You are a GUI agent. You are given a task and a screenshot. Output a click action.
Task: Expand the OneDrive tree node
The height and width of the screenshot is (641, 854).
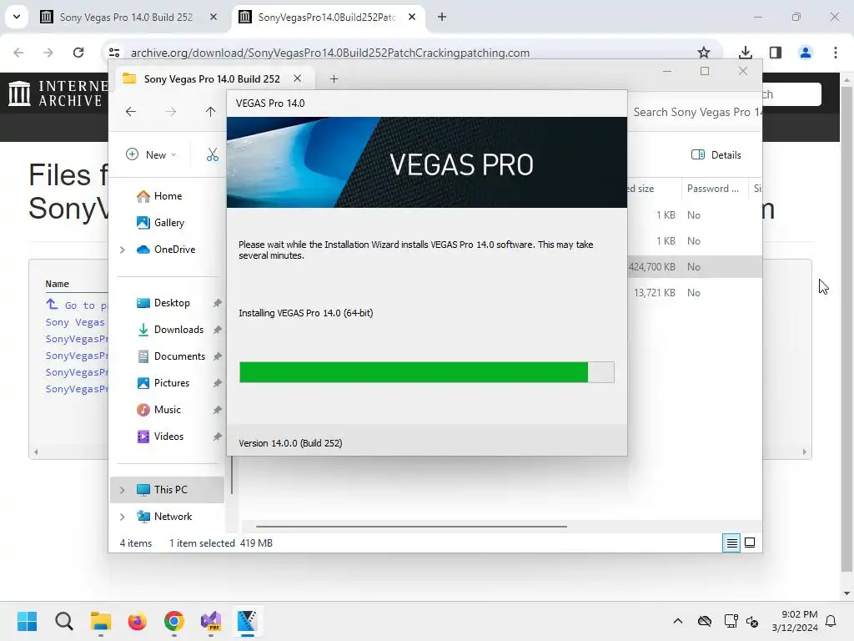pyautogui.click(x=123, y=250)
